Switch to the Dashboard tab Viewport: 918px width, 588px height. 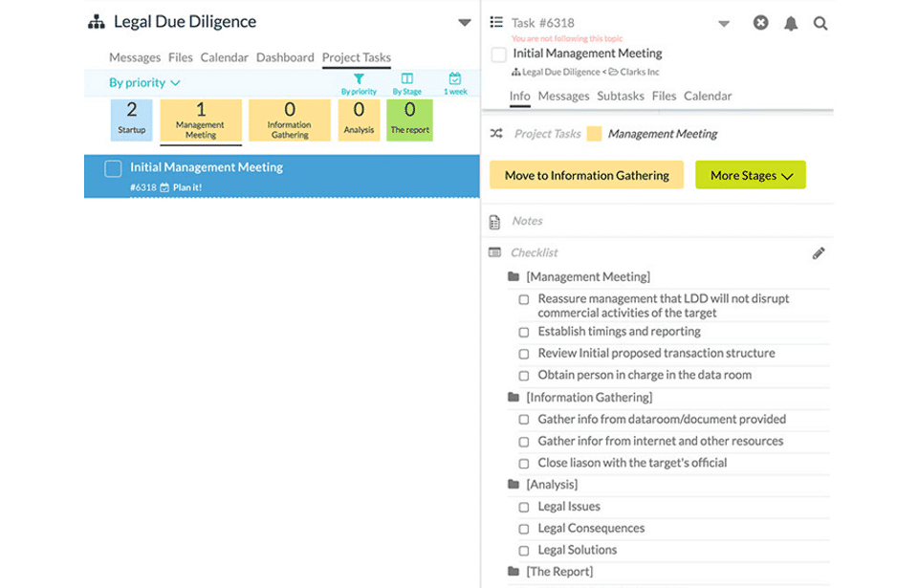[x=285, y=57]
